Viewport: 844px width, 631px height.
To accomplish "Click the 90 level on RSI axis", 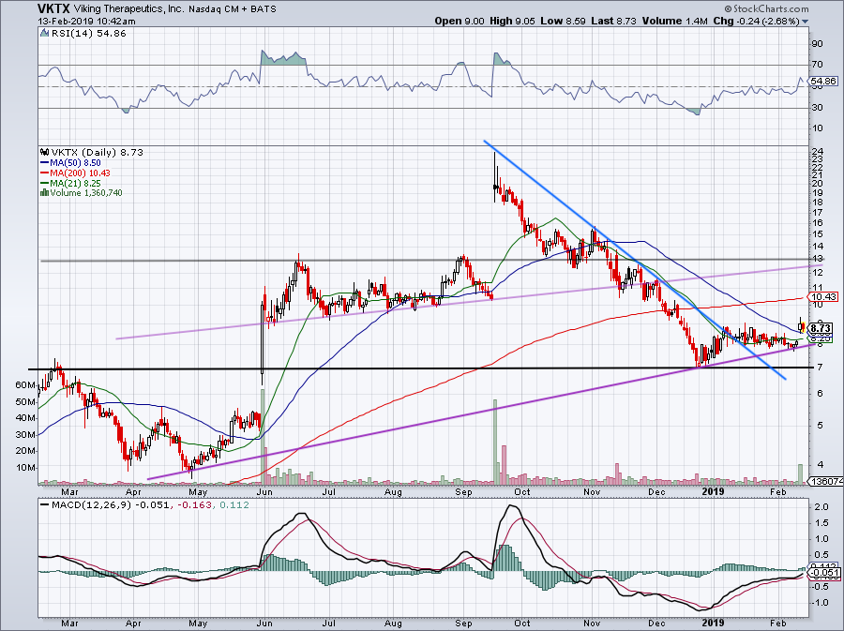I will click(818, 43).
